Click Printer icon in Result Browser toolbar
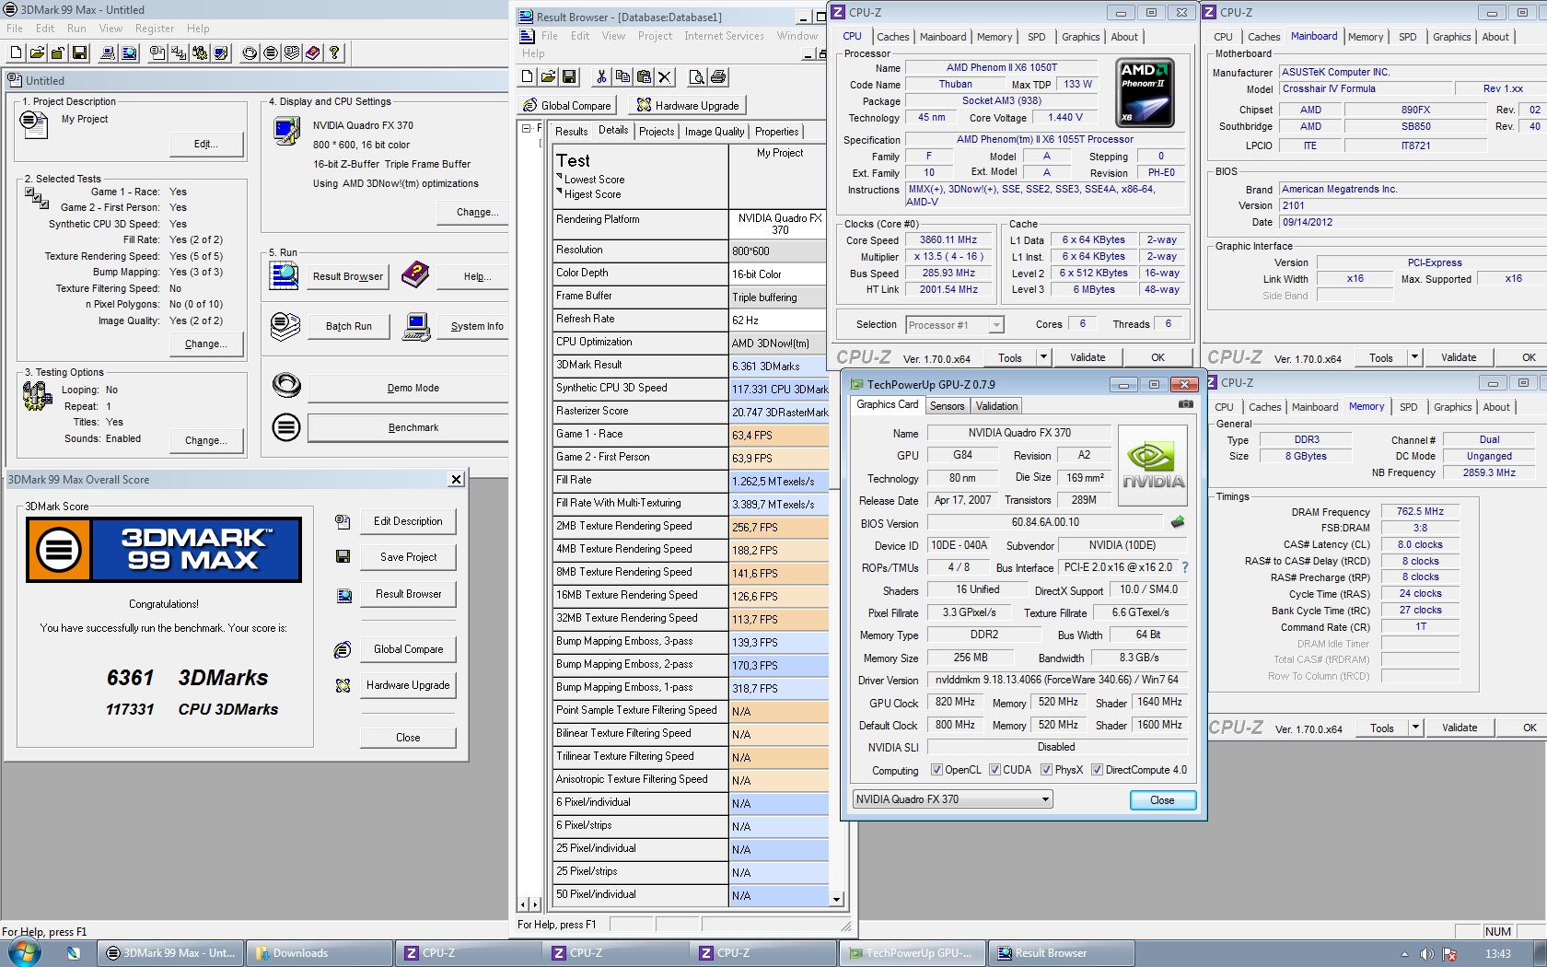This screenshot has width=1547, height=967. click(x=718, y=76)
